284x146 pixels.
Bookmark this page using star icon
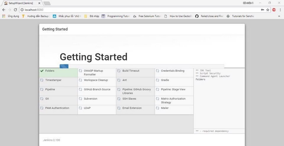pos(268,10)
